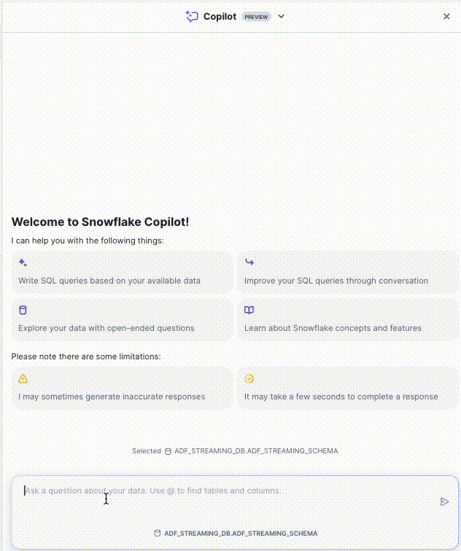Click the clock check icon in limitations
This screenshot has height=551, width=461.
(249, 378)
